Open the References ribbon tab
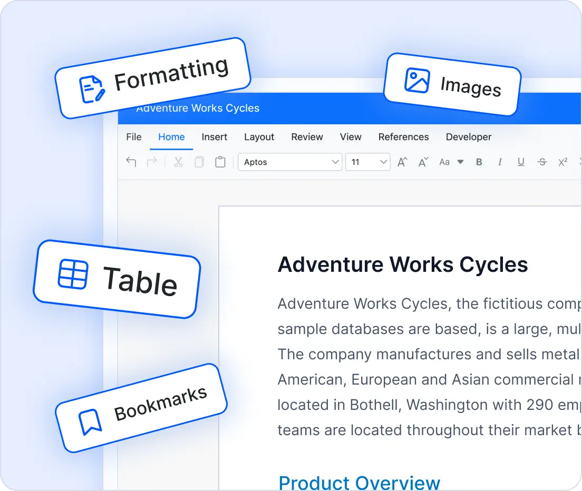582x491 pixels. tap(403, 137)
